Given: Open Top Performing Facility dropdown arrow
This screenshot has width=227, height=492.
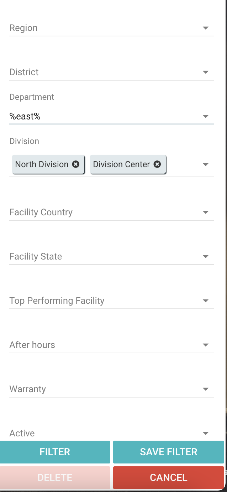Looking at the screenshot, I should point(205,301).
